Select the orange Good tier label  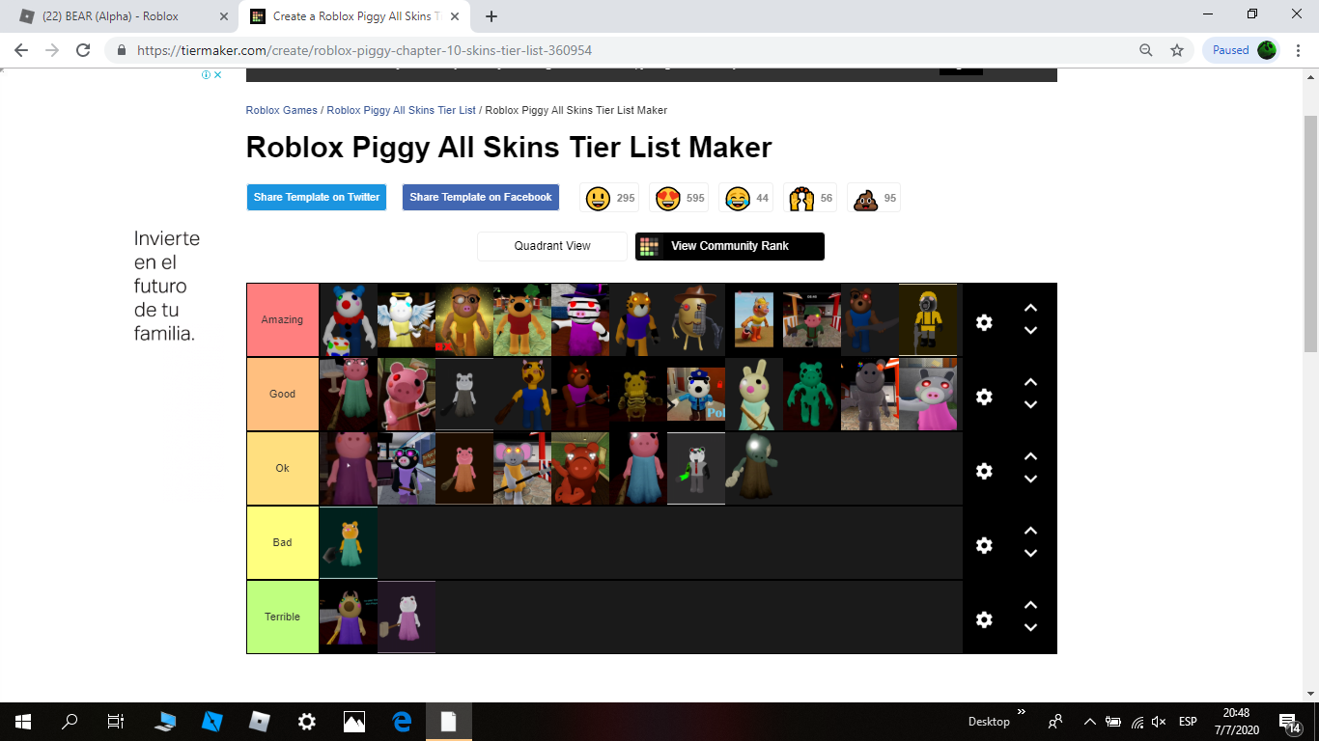pyautogui.click(x=283, y=395)
